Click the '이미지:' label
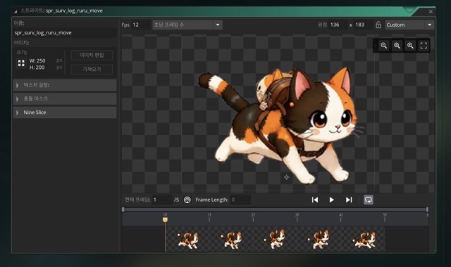The image size is (451, 267). click(21, 43)
